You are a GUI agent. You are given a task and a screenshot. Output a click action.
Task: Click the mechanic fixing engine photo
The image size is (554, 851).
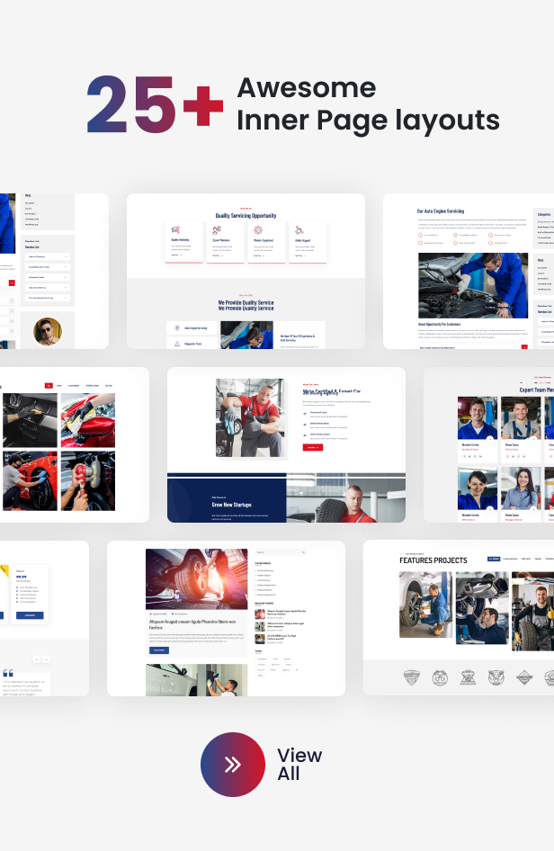(473, 285)
